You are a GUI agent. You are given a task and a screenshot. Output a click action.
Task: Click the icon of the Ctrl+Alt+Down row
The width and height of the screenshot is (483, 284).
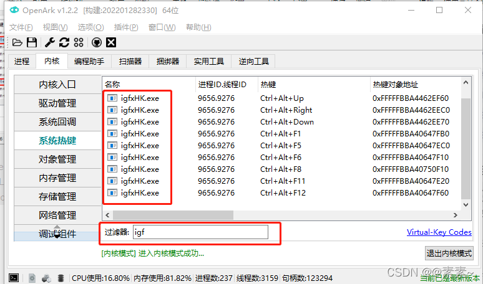click(x=112, y=121)
